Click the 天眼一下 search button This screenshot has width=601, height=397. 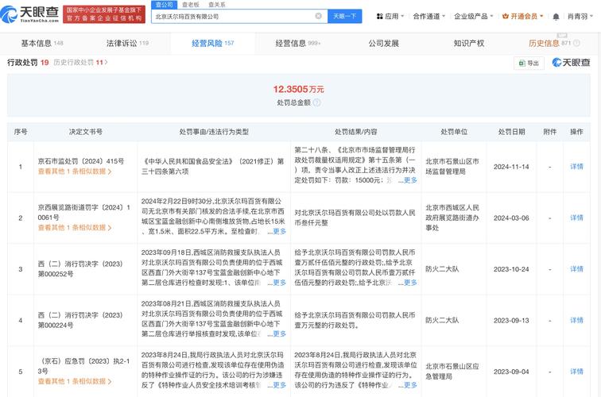344,16
